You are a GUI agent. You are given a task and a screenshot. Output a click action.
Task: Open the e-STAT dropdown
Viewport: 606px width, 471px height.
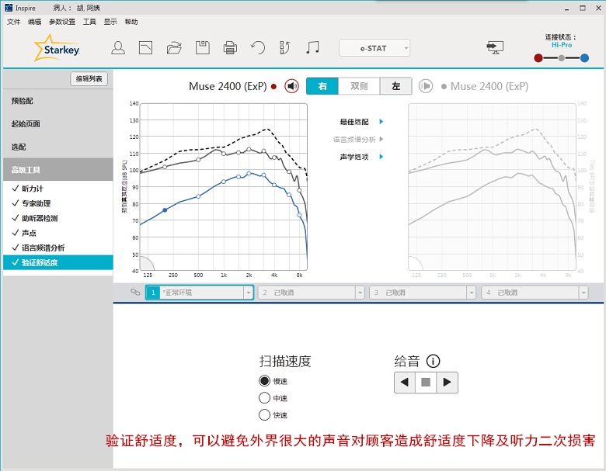click(374, 48)
